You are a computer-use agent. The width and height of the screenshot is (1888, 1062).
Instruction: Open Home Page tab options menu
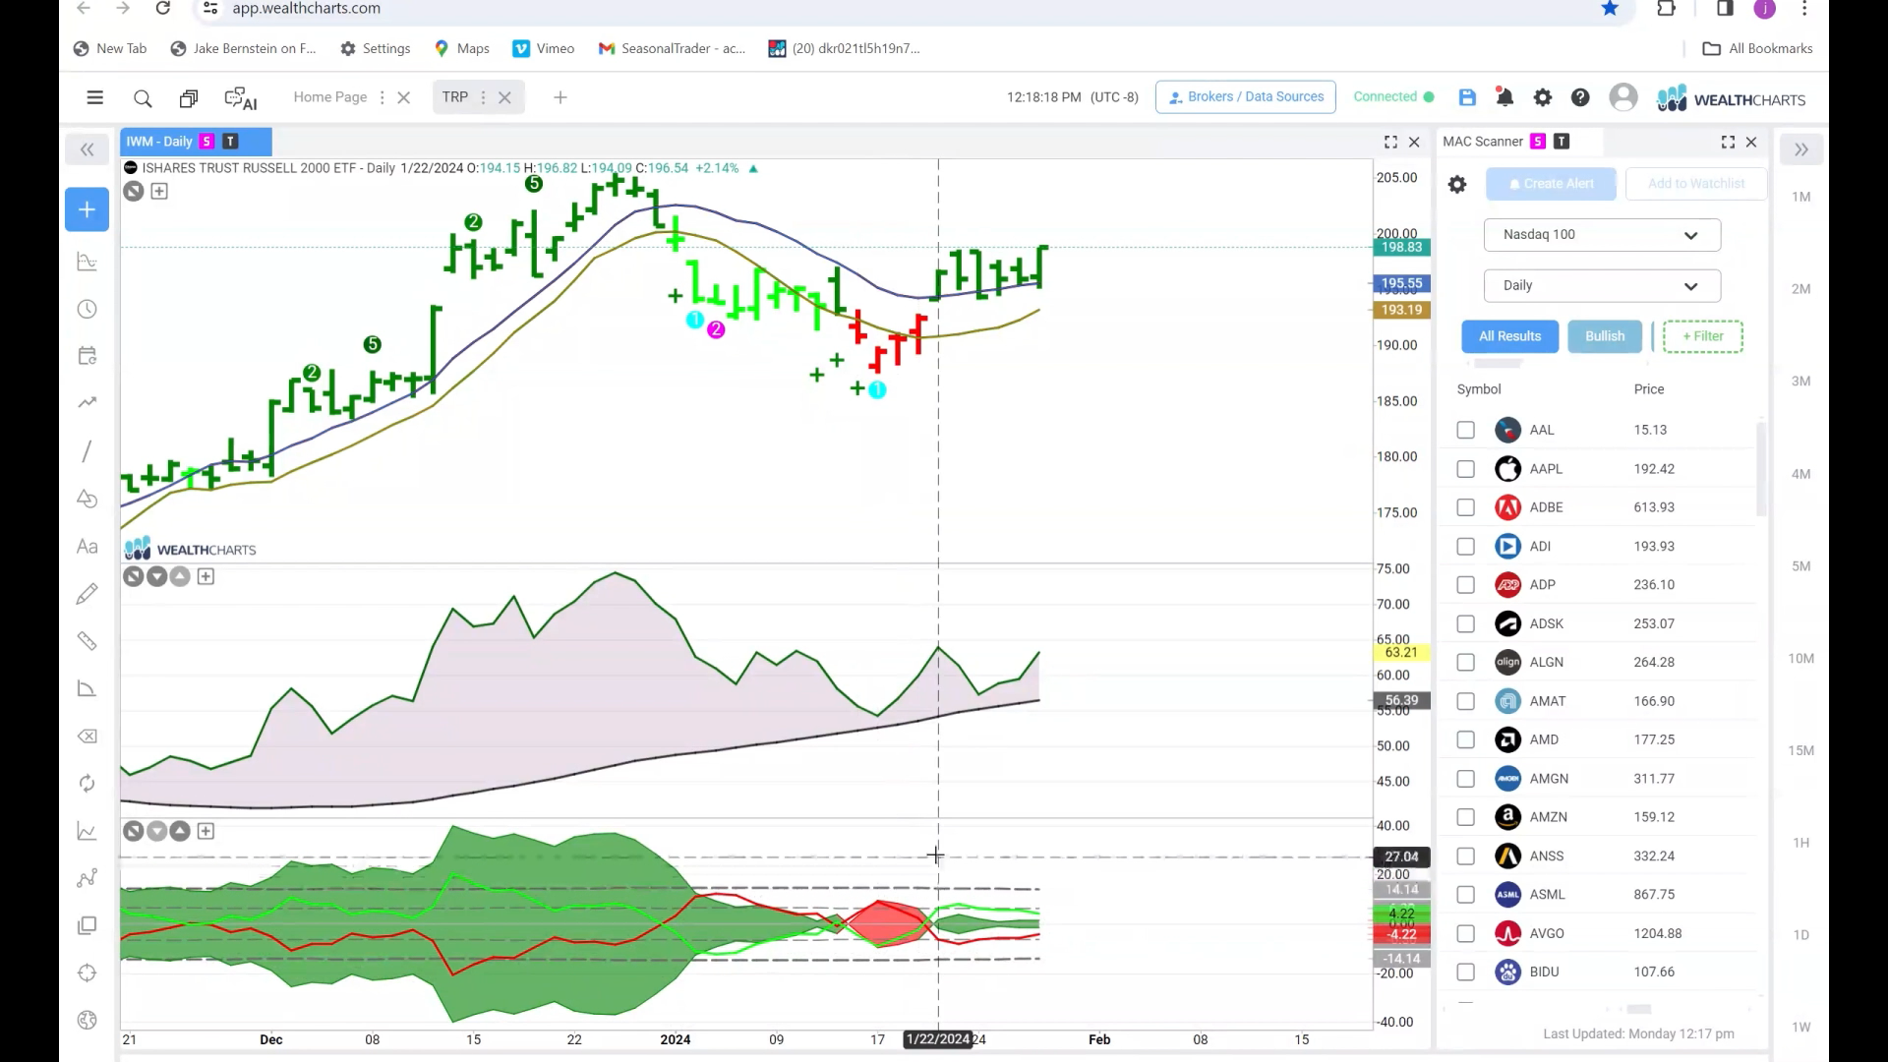(x=382, y=97)
